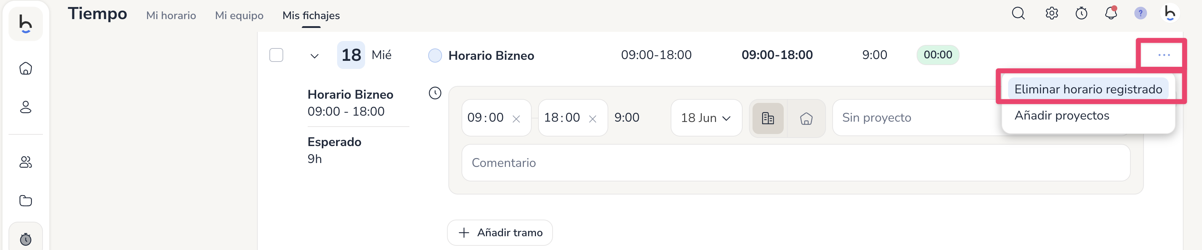Image resolution: width=1202 pixels, height=250 pixels.
Task: Choose Añadir proyectos menu entry
Action: [1062, 116]
